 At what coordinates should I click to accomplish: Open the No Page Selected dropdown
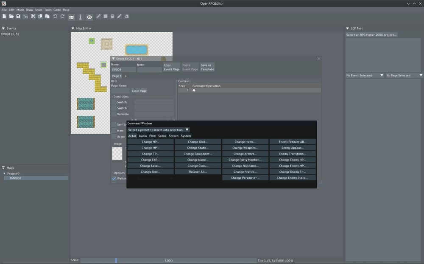(x=404, y=75)
